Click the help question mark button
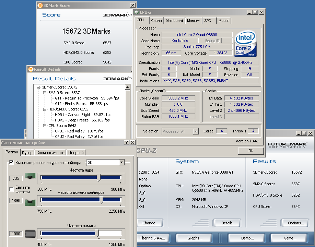Screen dimensions: 315x247 click(126, 143)
